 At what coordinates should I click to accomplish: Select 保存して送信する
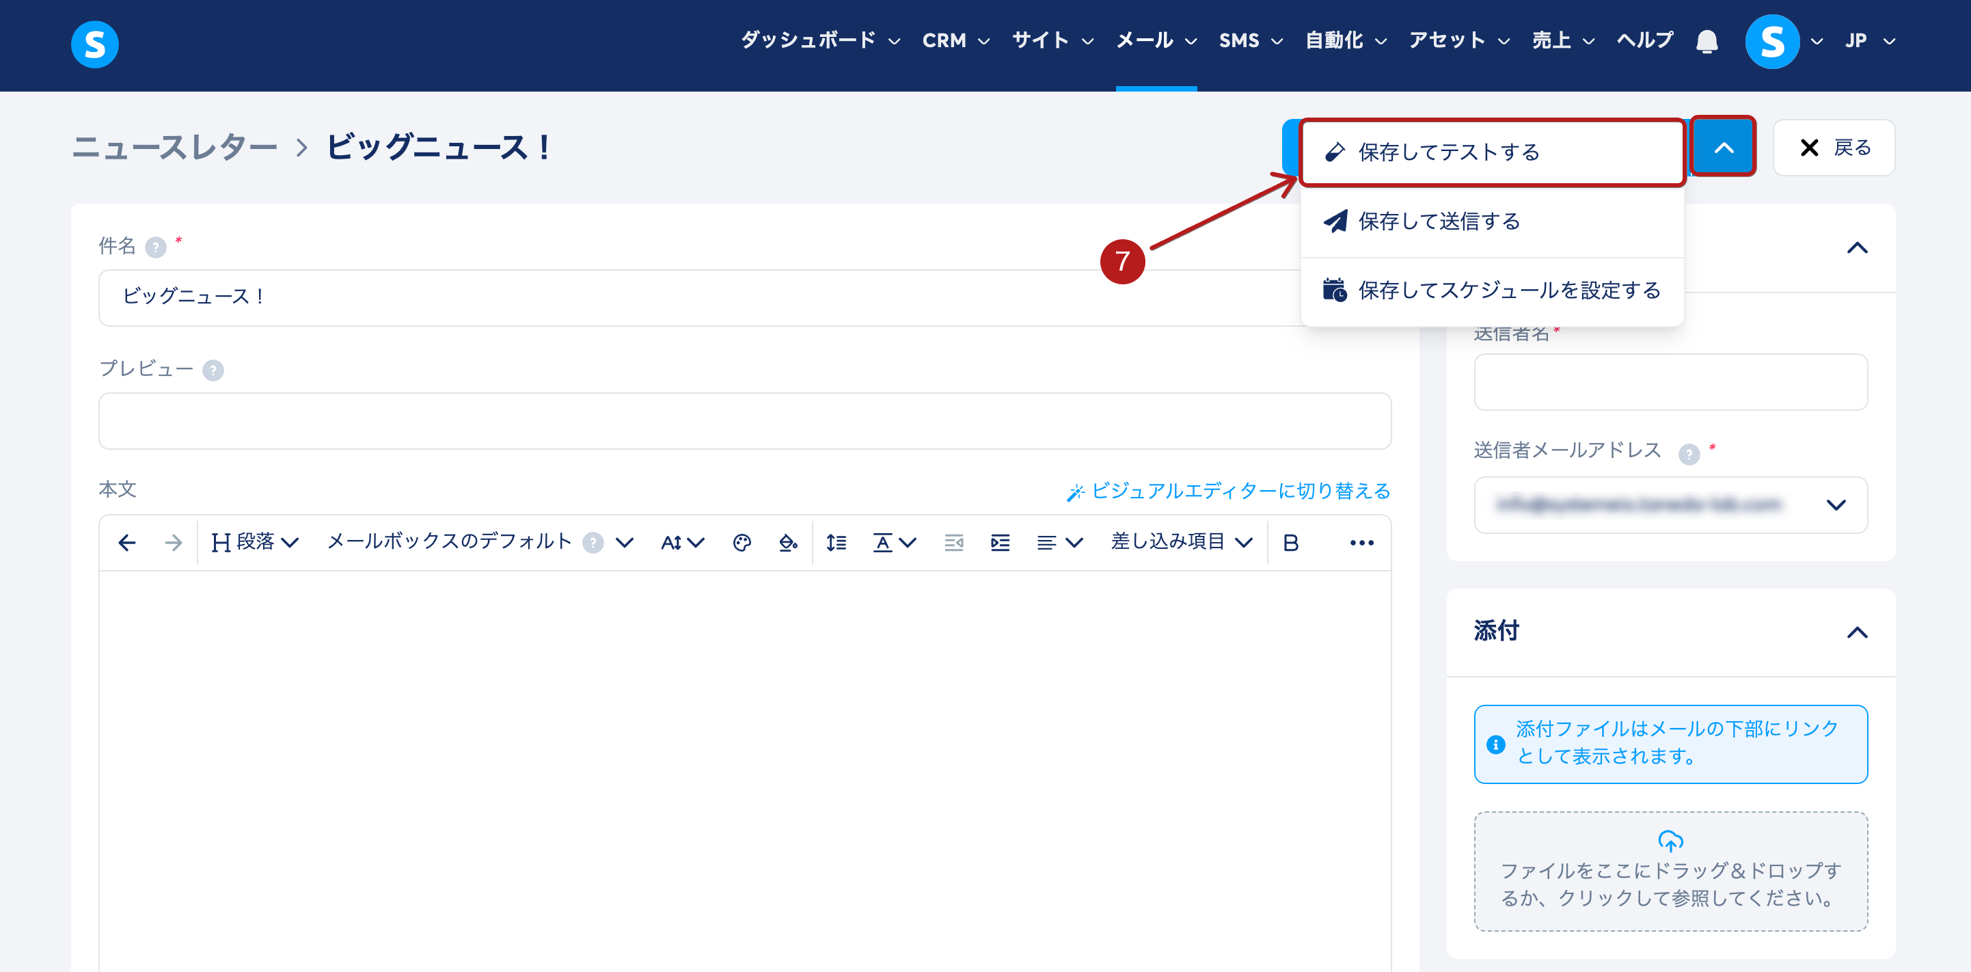pos(1492,222)
